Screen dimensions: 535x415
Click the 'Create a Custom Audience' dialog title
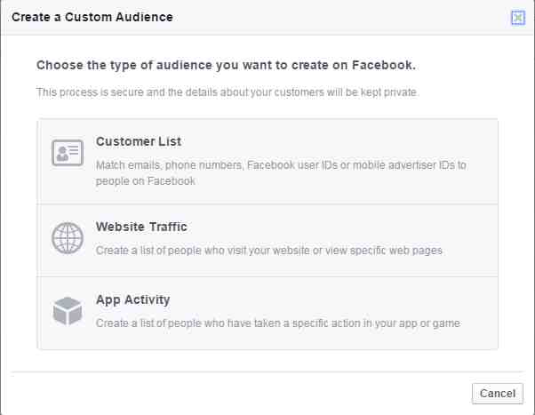click(x=92, y=17)
